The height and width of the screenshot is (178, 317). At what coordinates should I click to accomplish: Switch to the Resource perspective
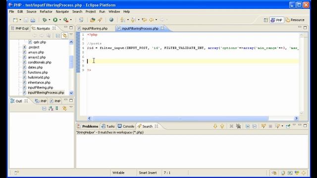click(x=295, y=20)
